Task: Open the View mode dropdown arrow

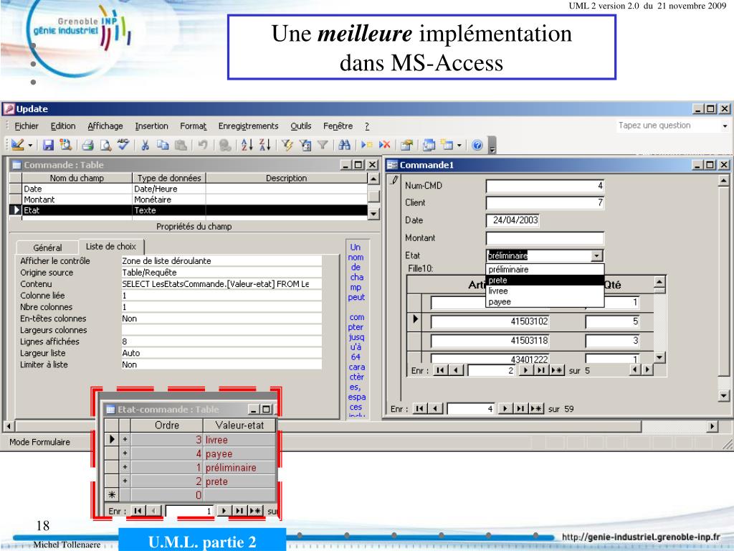Action: [x=30, y=145]
